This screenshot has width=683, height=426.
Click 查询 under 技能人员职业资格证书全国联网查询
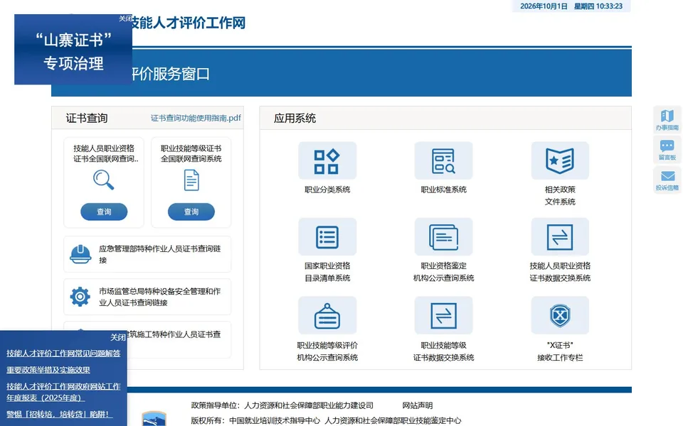point(104,212)
